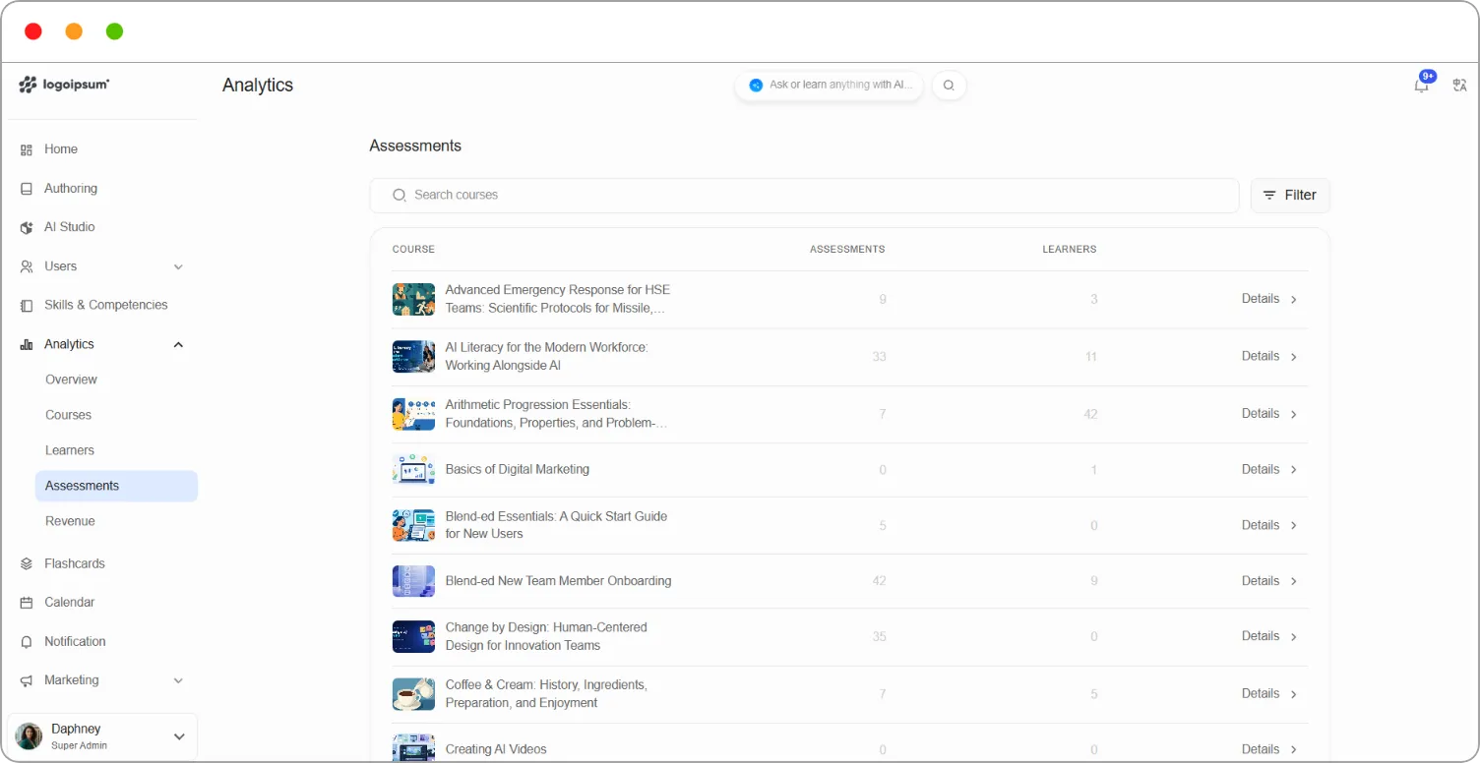Open Details for Arithmetic Progression Essentials
The width and height of the screenshot is (1480, 763).
click(1269, 414)
